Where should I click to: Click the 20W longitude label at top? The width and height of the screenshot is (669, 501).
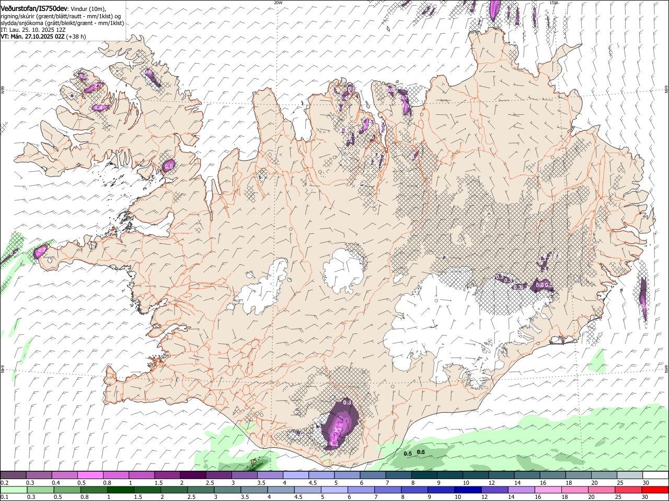279,3
